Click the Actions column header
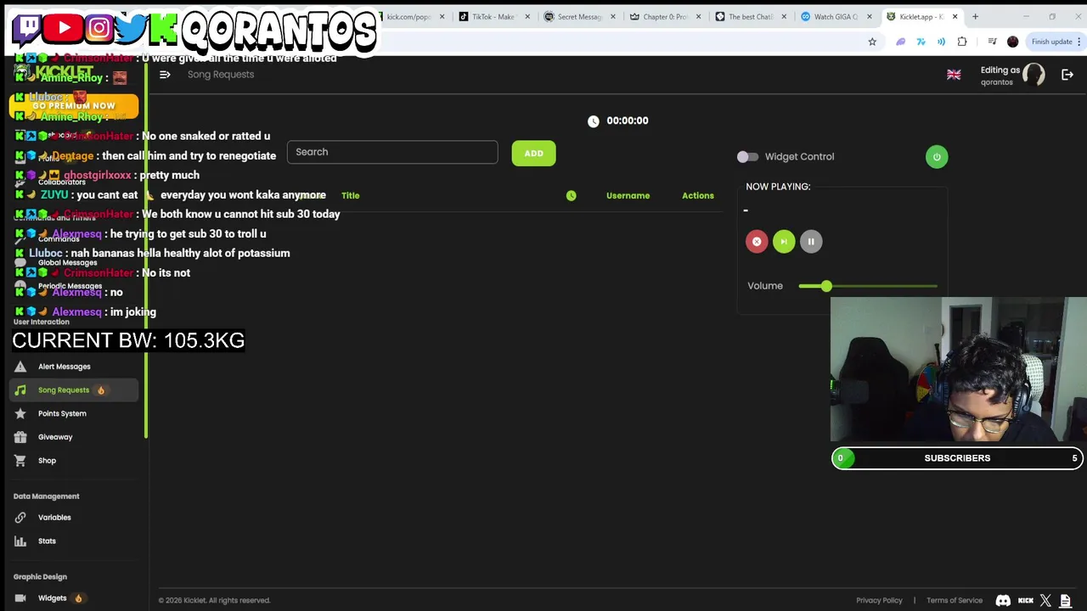Image resolution: width=1087 pixels, height=611 pixels. [698, 196]
